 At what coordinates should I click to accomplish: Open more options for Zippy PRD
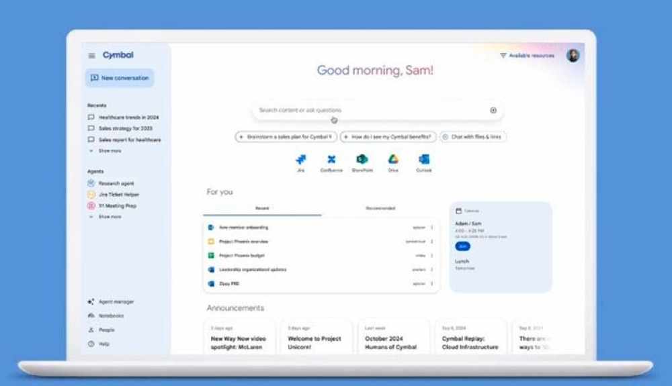click(x=432, y=284)
